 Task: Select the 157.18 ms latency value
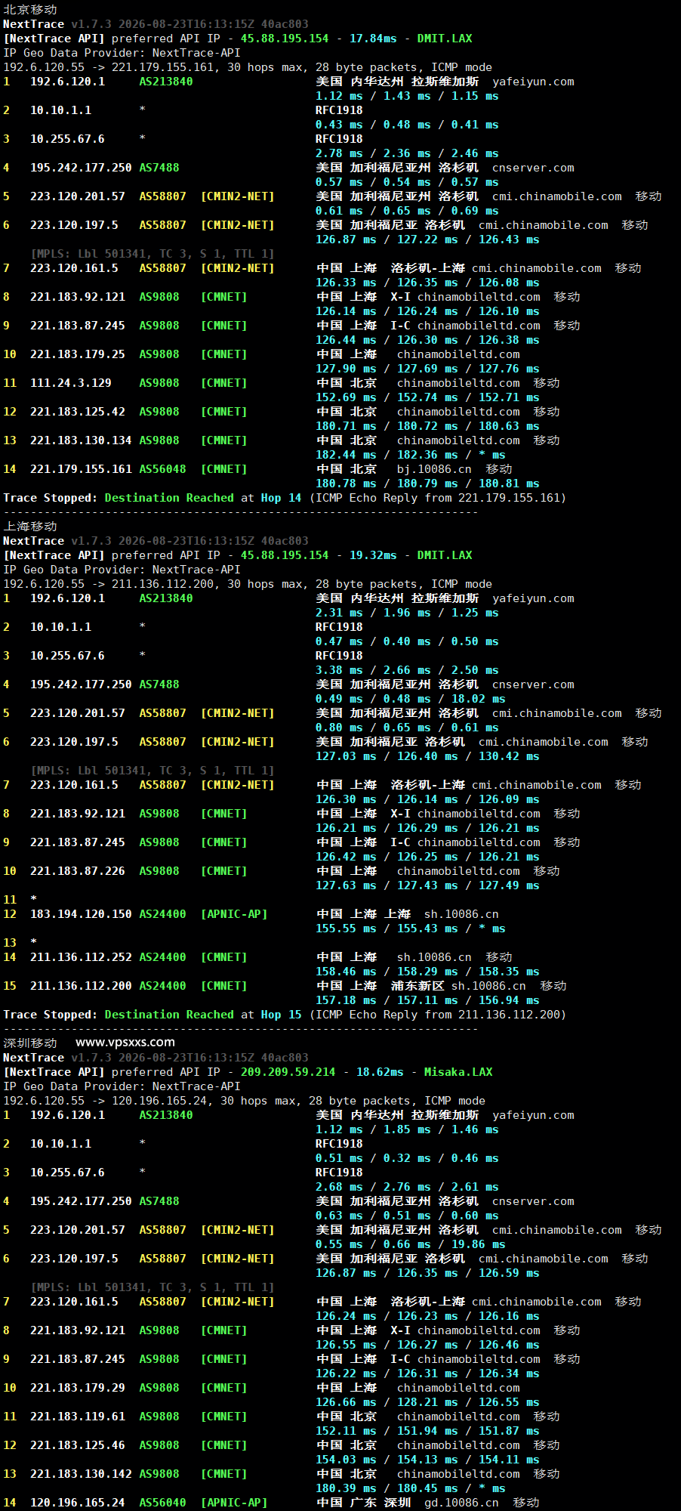(346, 1000)
